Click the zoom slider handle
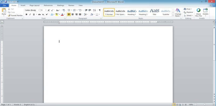 pyautogui.click(x=205, y=104)
